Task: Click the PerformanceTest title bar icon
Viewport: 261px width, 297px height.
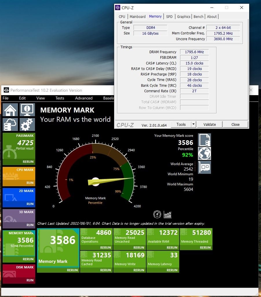Action: click(x=6, y=90)
